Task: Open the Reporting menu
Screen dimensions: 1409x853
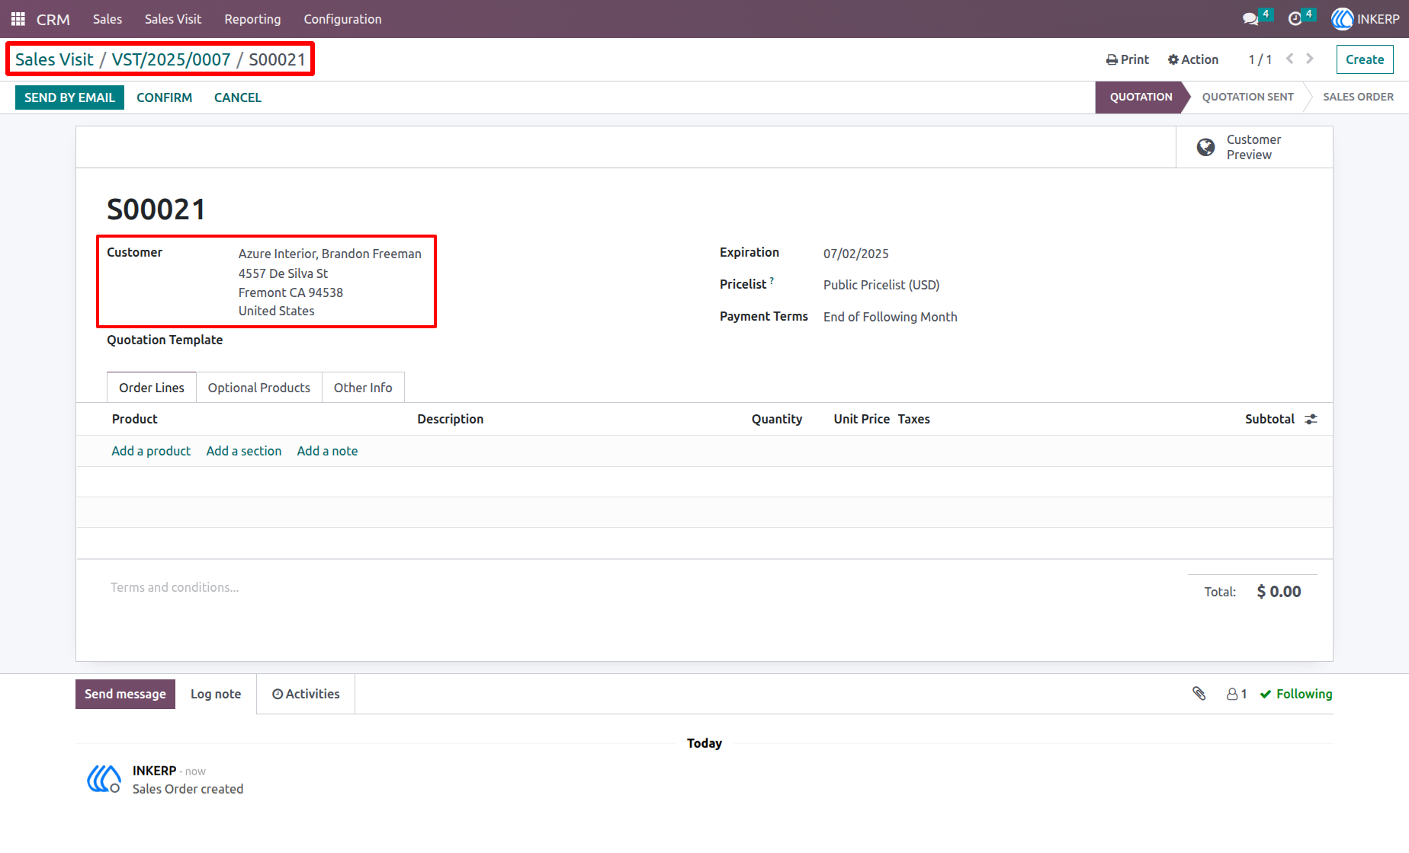Action: (x=252, y=19)
